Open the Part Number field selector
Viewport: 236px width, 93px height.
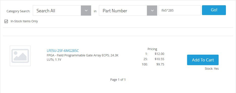[128, 11]
